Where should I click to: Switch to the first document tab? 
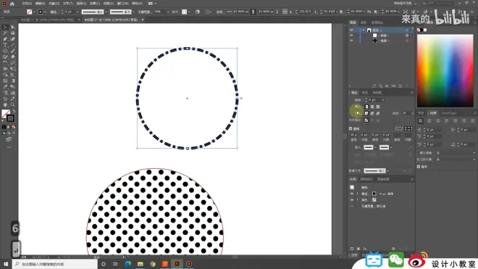tap(47, 20)
